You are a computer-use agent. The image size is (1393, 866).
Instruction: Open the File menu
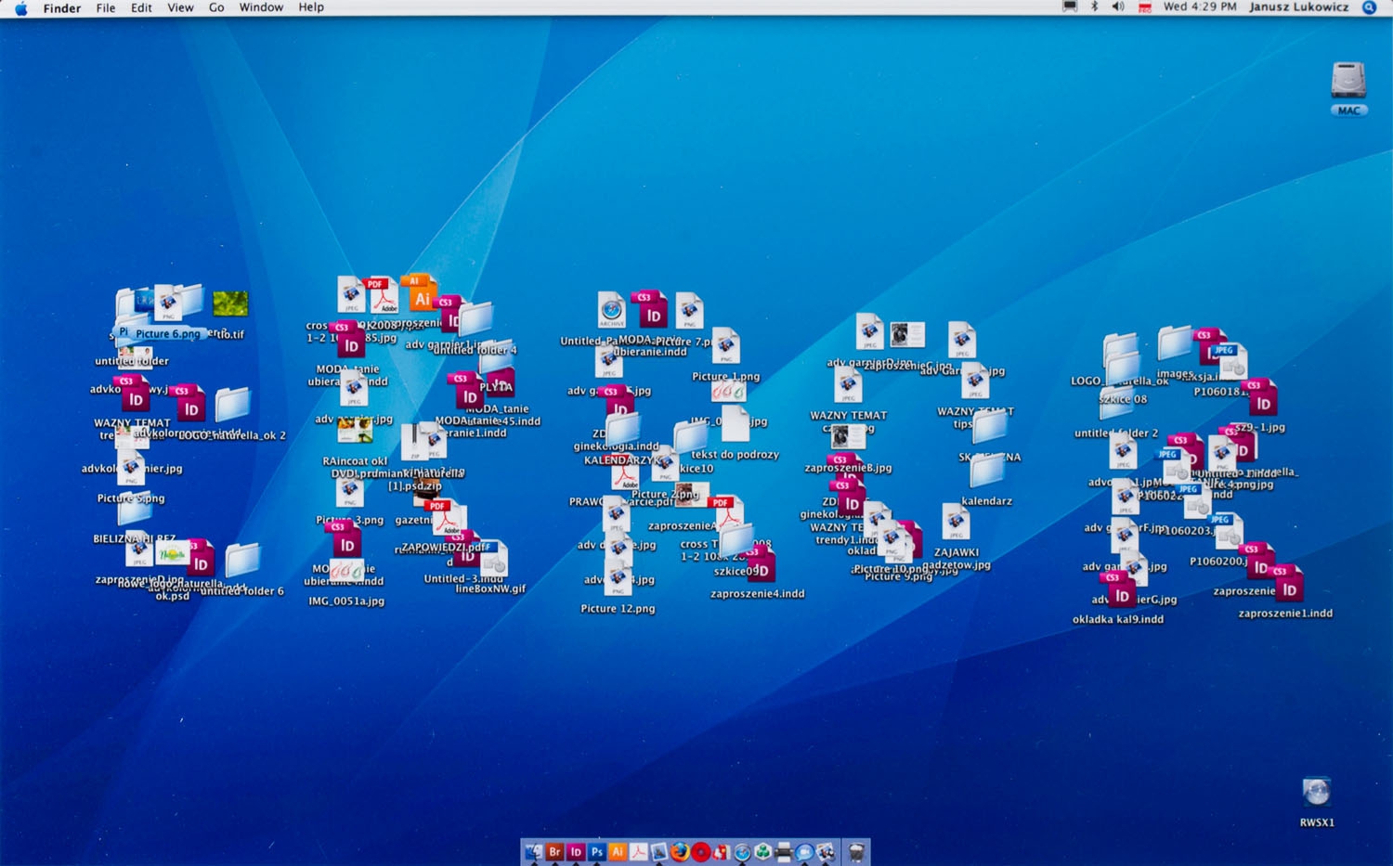tap(106, 7)
